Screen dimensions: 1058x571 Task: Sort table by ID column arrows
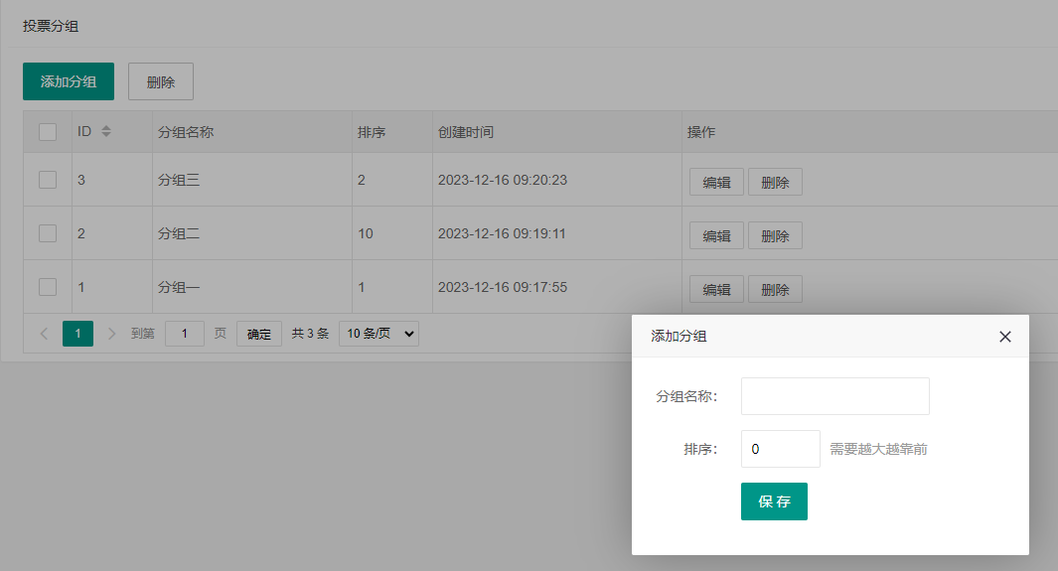[x=106, y=132]
